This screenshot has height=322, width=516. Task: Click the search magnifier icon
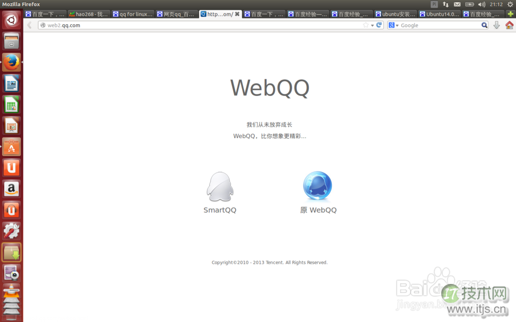[484, 25]
